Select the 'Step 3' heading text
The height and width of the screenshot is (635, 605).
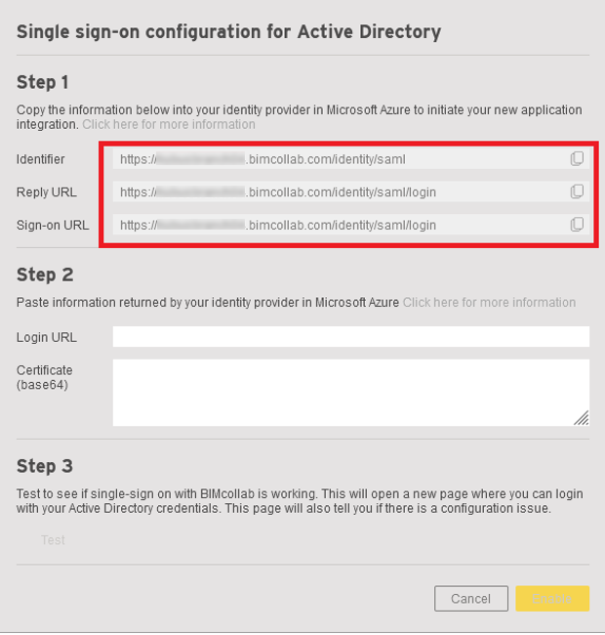point(45,466)
